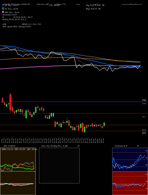The height and width of the screenshot is (195, 148).
Task: Click the 'ADX signal: SELL Slowing @ 29%' line
Action: [x=17, y=27]
